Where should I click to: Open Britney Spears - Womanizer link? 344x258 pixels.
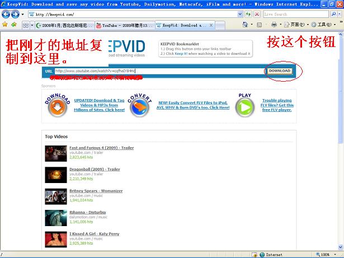[96, 191]
